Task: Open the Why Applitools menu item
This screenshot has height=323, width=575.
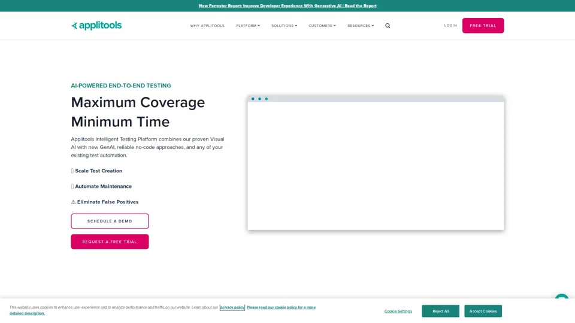Action: coord(207,26)
